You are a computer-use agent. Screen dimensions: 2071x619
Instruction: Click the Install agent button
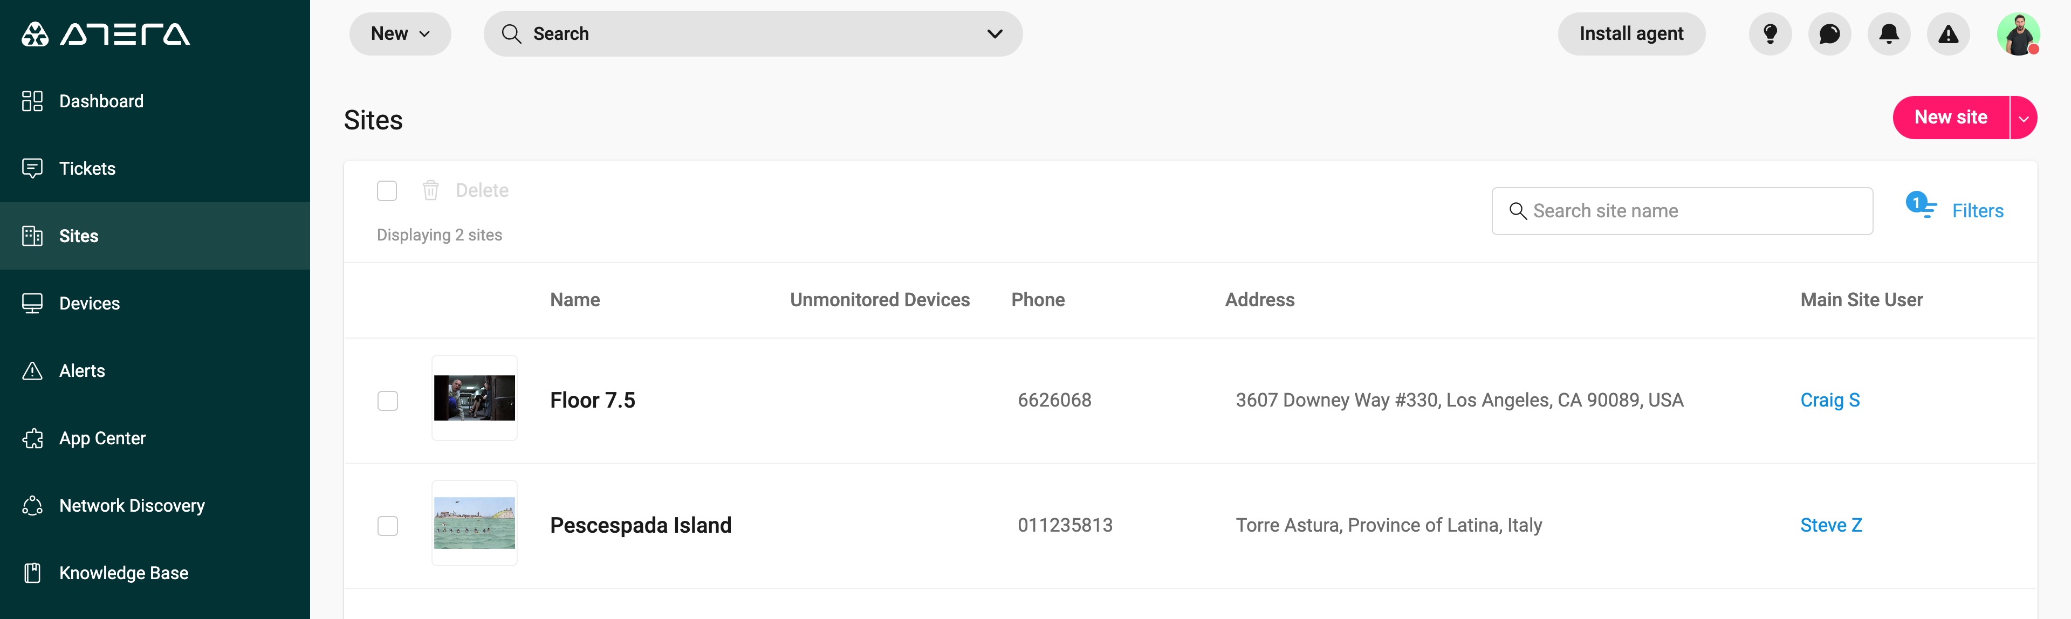(1631, 34)
